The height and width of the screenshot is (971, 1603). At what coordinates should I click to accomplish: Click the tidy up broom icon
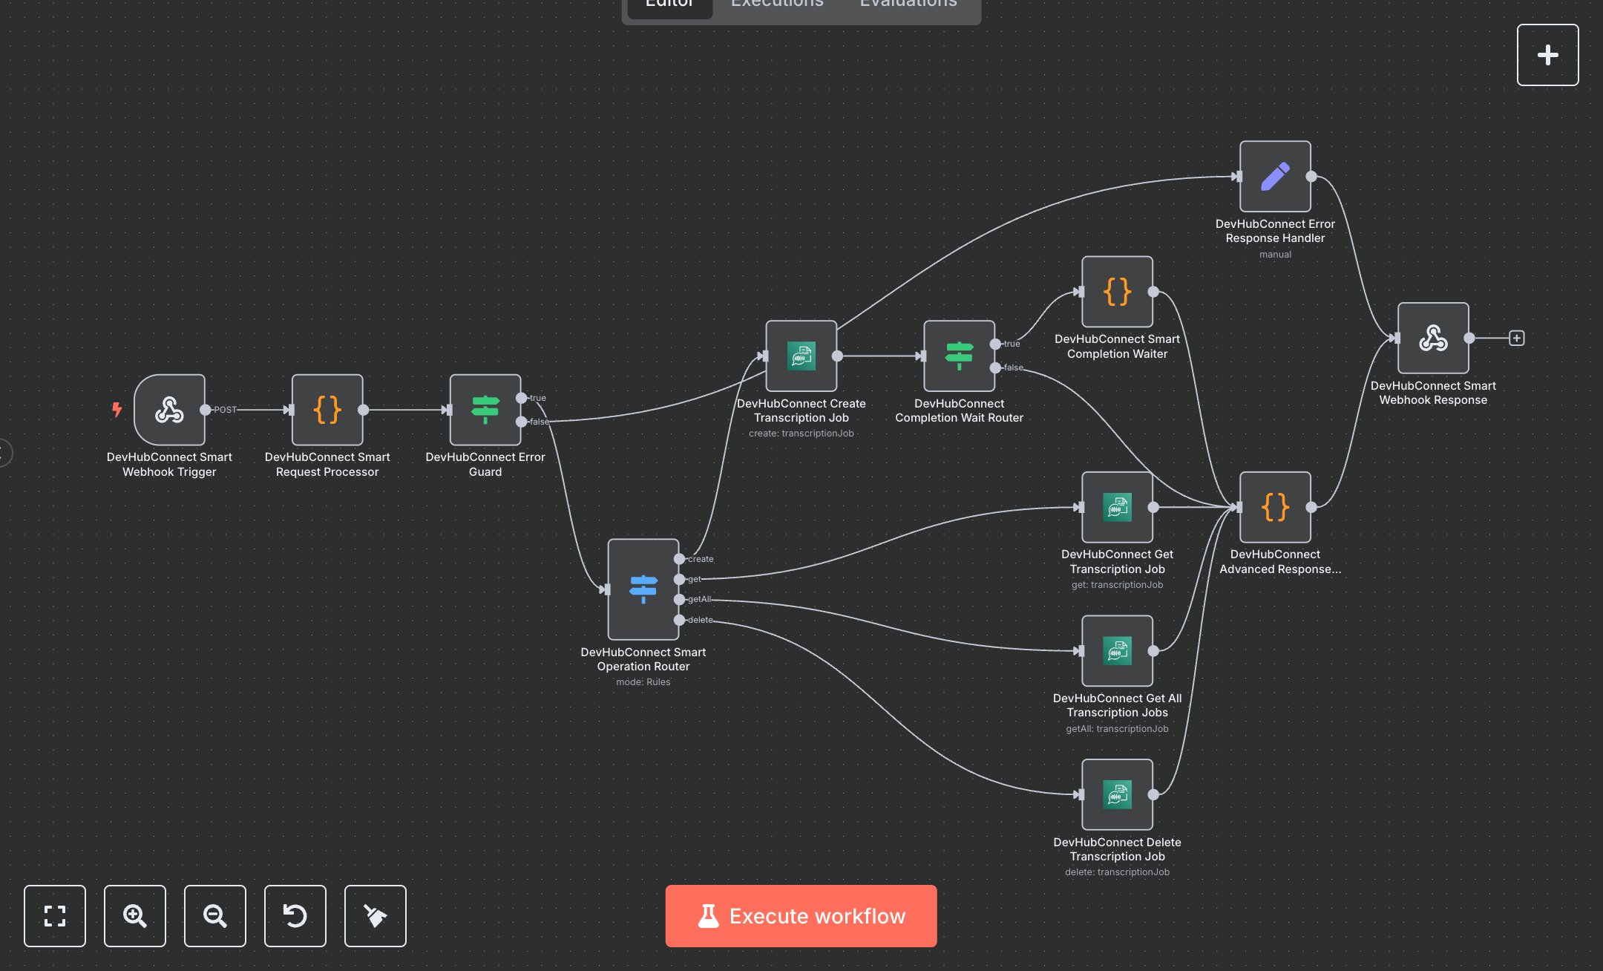coord(376,915)
